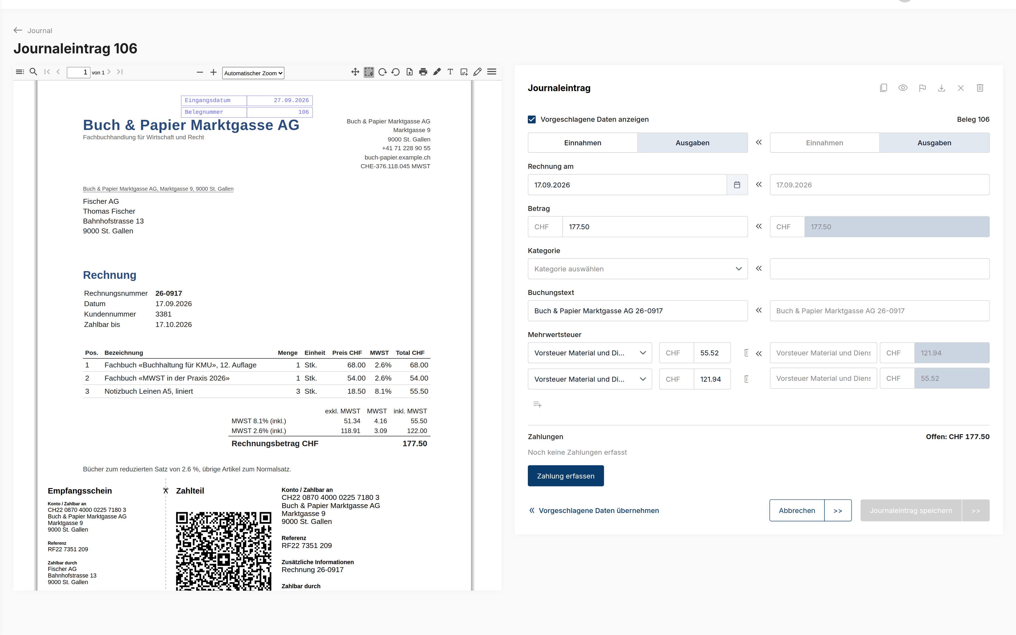Image resolution: width=1016 pixels, height=635 pixels.
Task: Delete the journal entry with trash icon
Action: click(980, 88)
